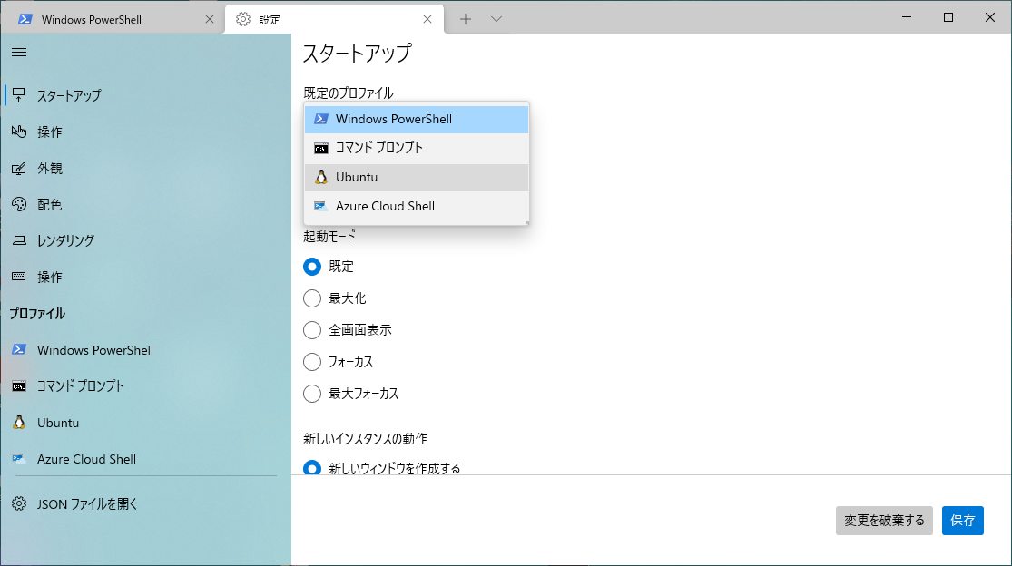Maximize the Windows Terminal window
The width and height of the screenshot is (1012, 566).
[948, 17]
